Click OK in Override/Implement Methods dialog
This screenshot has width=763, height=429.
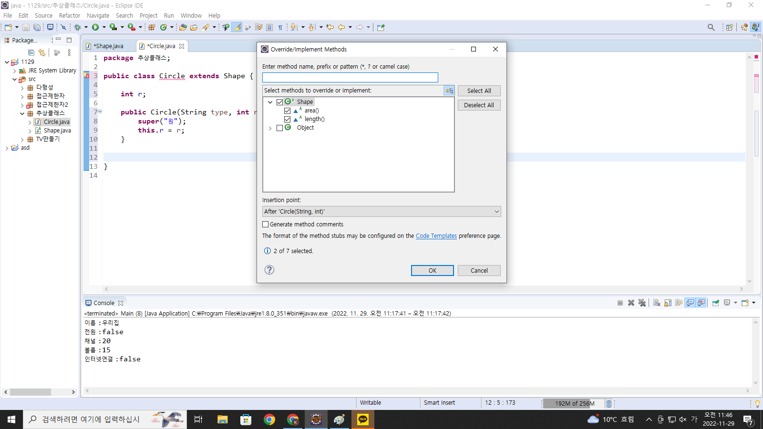tap(432, 270)
